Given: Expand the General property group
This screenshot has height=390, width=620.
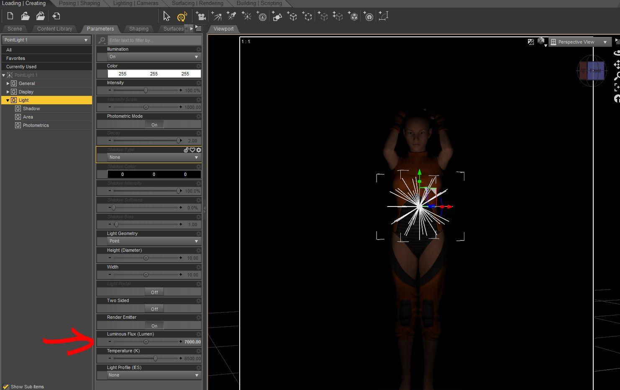Looking at the screenshot, I should [8, 83].
